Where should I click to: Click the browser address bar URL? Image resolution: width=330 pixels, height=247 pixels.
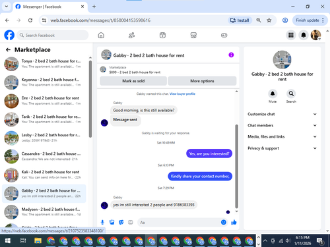(100, 20)
